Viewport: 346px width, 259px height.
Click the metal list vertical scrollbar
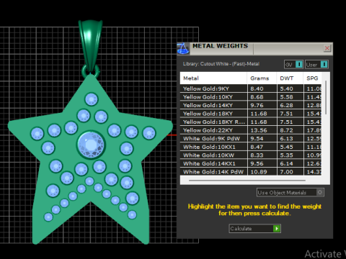click(326, 98)
